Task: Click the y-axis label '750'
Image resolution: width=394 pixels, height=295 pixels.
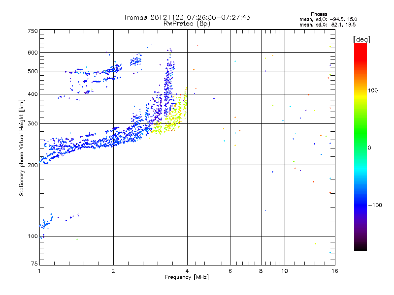Action: click(33, 31)
